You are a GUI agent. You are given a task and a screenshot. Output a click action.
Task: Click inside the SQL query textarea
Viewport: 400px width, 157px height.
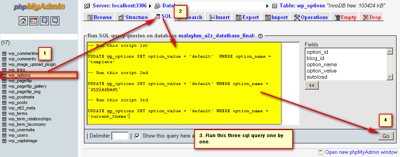point(193,83)
